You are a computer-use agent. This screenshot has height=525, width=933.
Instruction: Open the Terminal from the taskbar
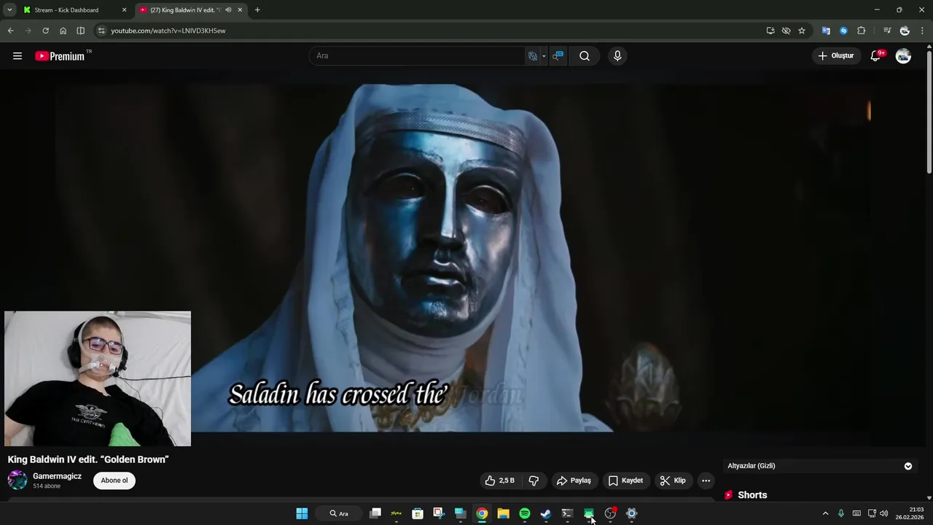[567, 513]
